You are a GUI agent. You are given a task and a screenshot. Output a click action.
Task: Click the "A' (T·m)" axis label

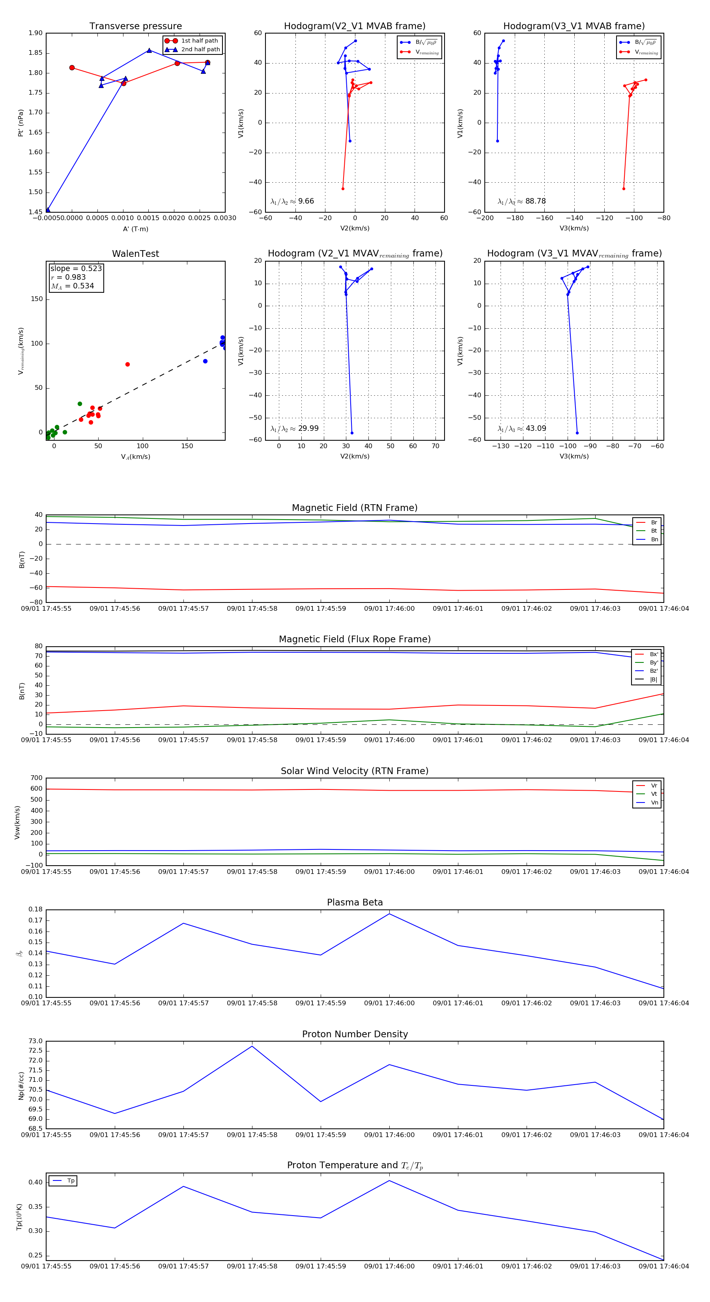pos(135,229)
